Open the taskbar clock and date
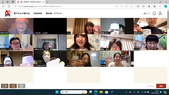This screenshot has width=169, height=95. pos(155,92)
